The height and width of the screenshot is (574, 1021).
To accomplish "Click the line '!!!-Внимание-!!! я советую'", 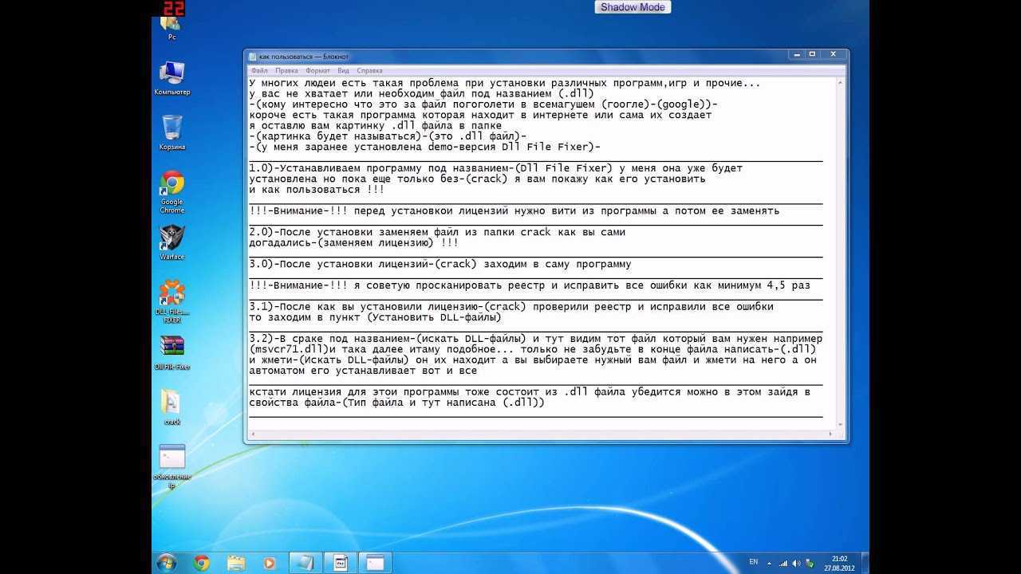I will click(x=530, y=285).
